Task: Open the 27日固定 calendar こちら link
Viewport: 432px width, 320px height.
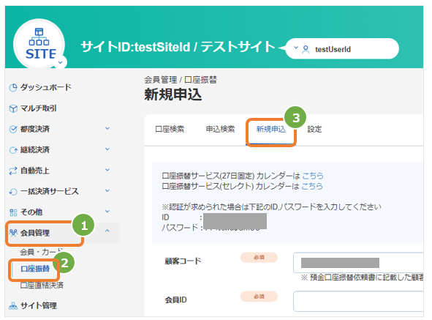Action: pyautogui.click(x=313, y=176)
